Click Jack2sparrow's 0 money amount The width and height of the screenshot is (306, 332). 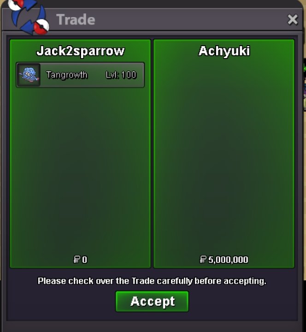click(x=84, y=260)
